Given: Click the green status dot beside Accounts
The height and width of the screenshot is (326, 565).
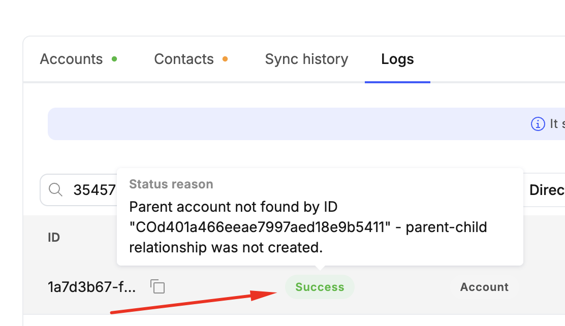Looking at the screenshot, I should [114, 59].
